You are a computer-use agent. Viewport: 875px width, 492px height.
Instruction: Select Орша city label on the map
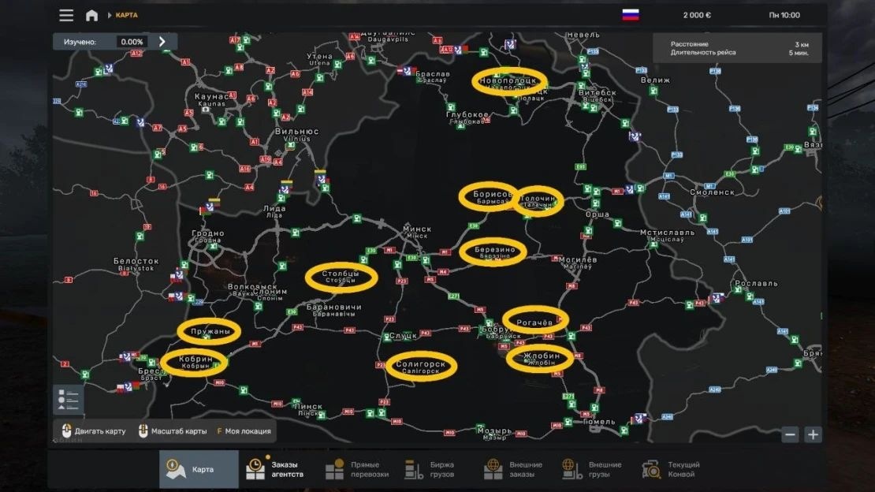597,214
